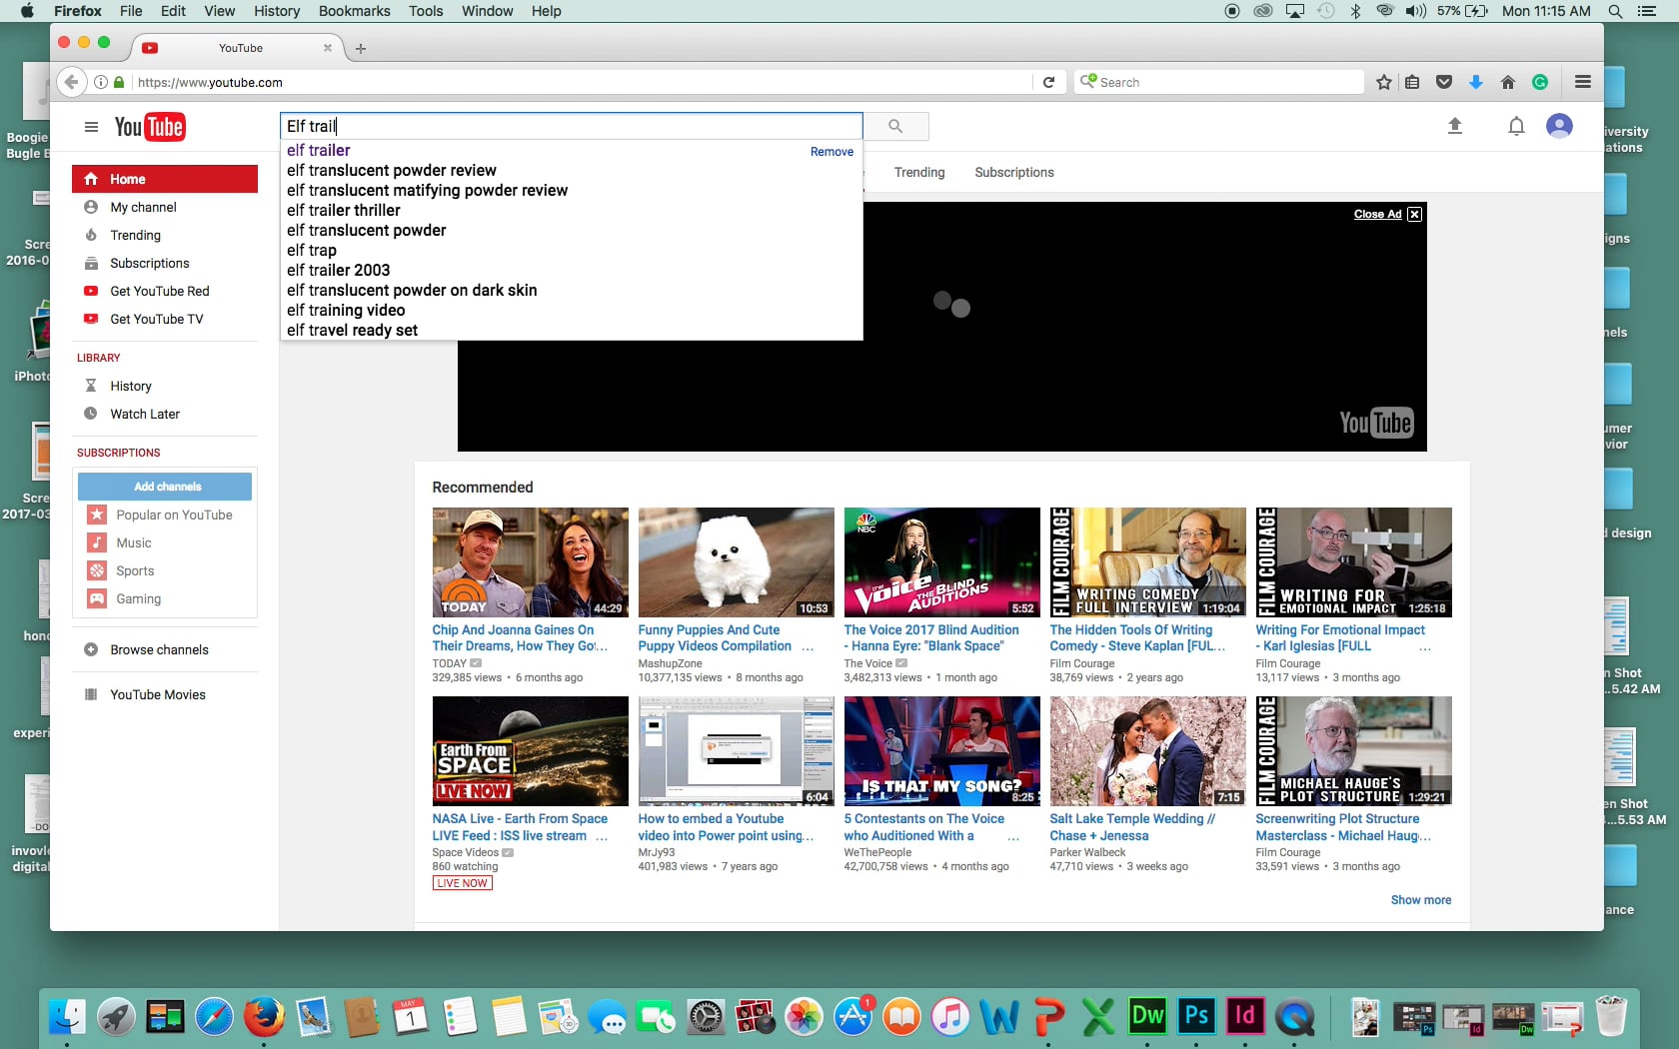Bookmark this page with the star icon
The height and width of the screenshot is (1049, 1679).
pyautogui.click(x=1384, y=82)
